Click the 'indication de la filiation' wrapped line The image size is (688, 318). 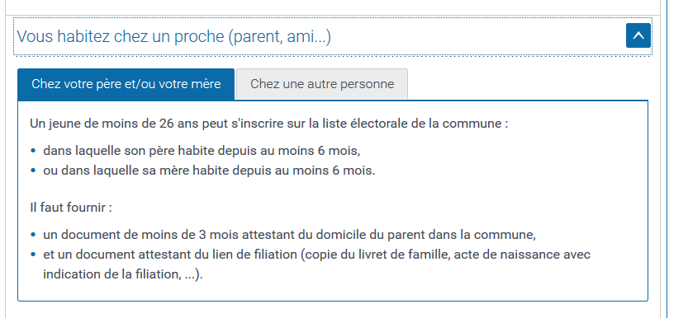(x=123, y=274)
